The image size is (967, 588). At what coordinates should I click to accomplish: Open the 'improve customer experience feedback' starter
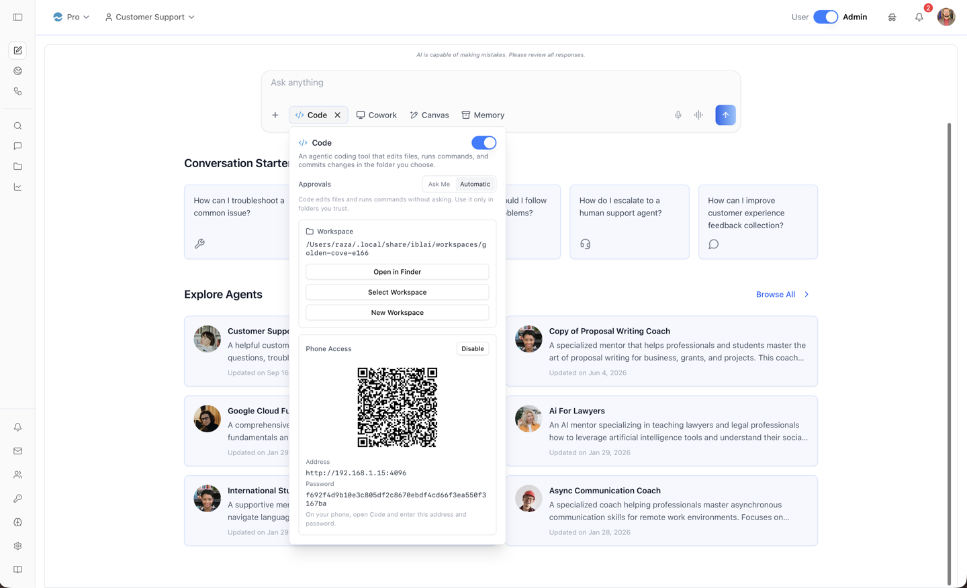click(758, 222)
